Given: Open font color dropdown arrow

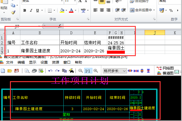Looking at the screenshot, I should (x=75, y=11).
